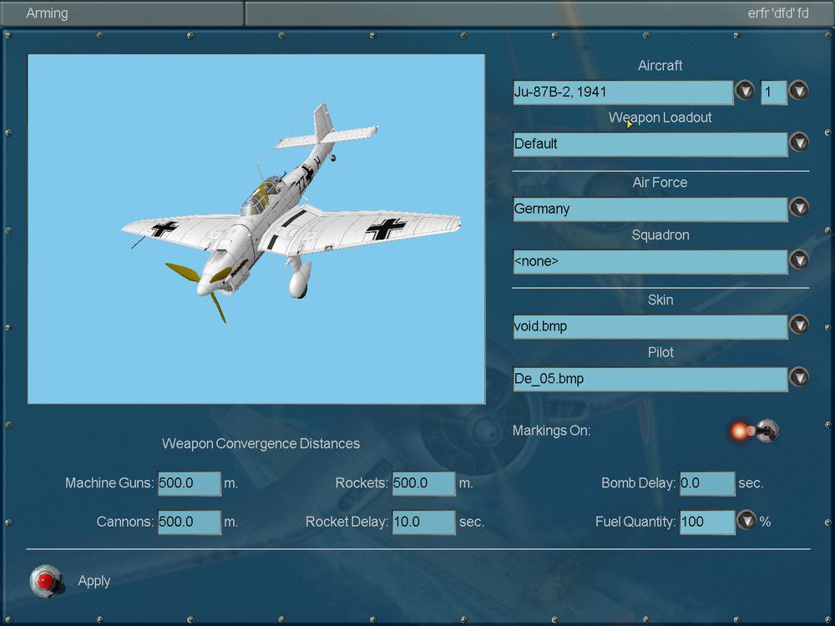
Task: Expand the Weapon Loadout dropdown
Action: [799, 143]
